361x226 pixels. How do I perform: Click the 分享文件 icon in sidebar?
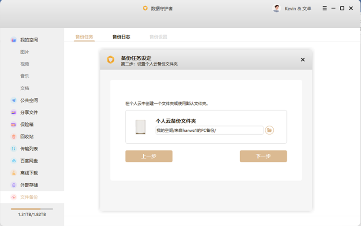pyautogui.click(x=14, y=112)
